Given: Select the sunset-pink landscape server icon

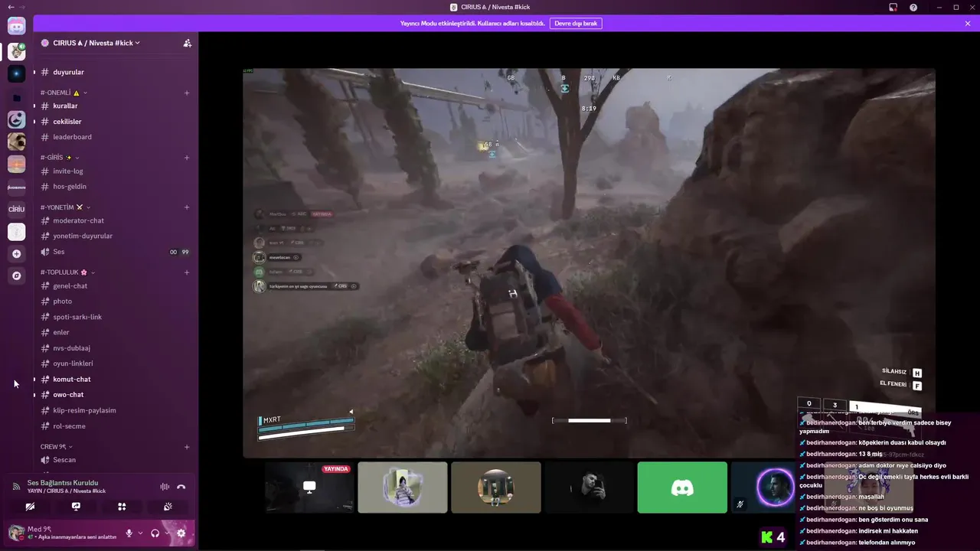Looking at the screenshot, I should point(16,164).
